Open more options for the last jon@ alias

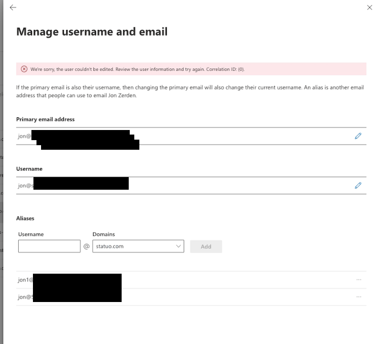point(359,297)
